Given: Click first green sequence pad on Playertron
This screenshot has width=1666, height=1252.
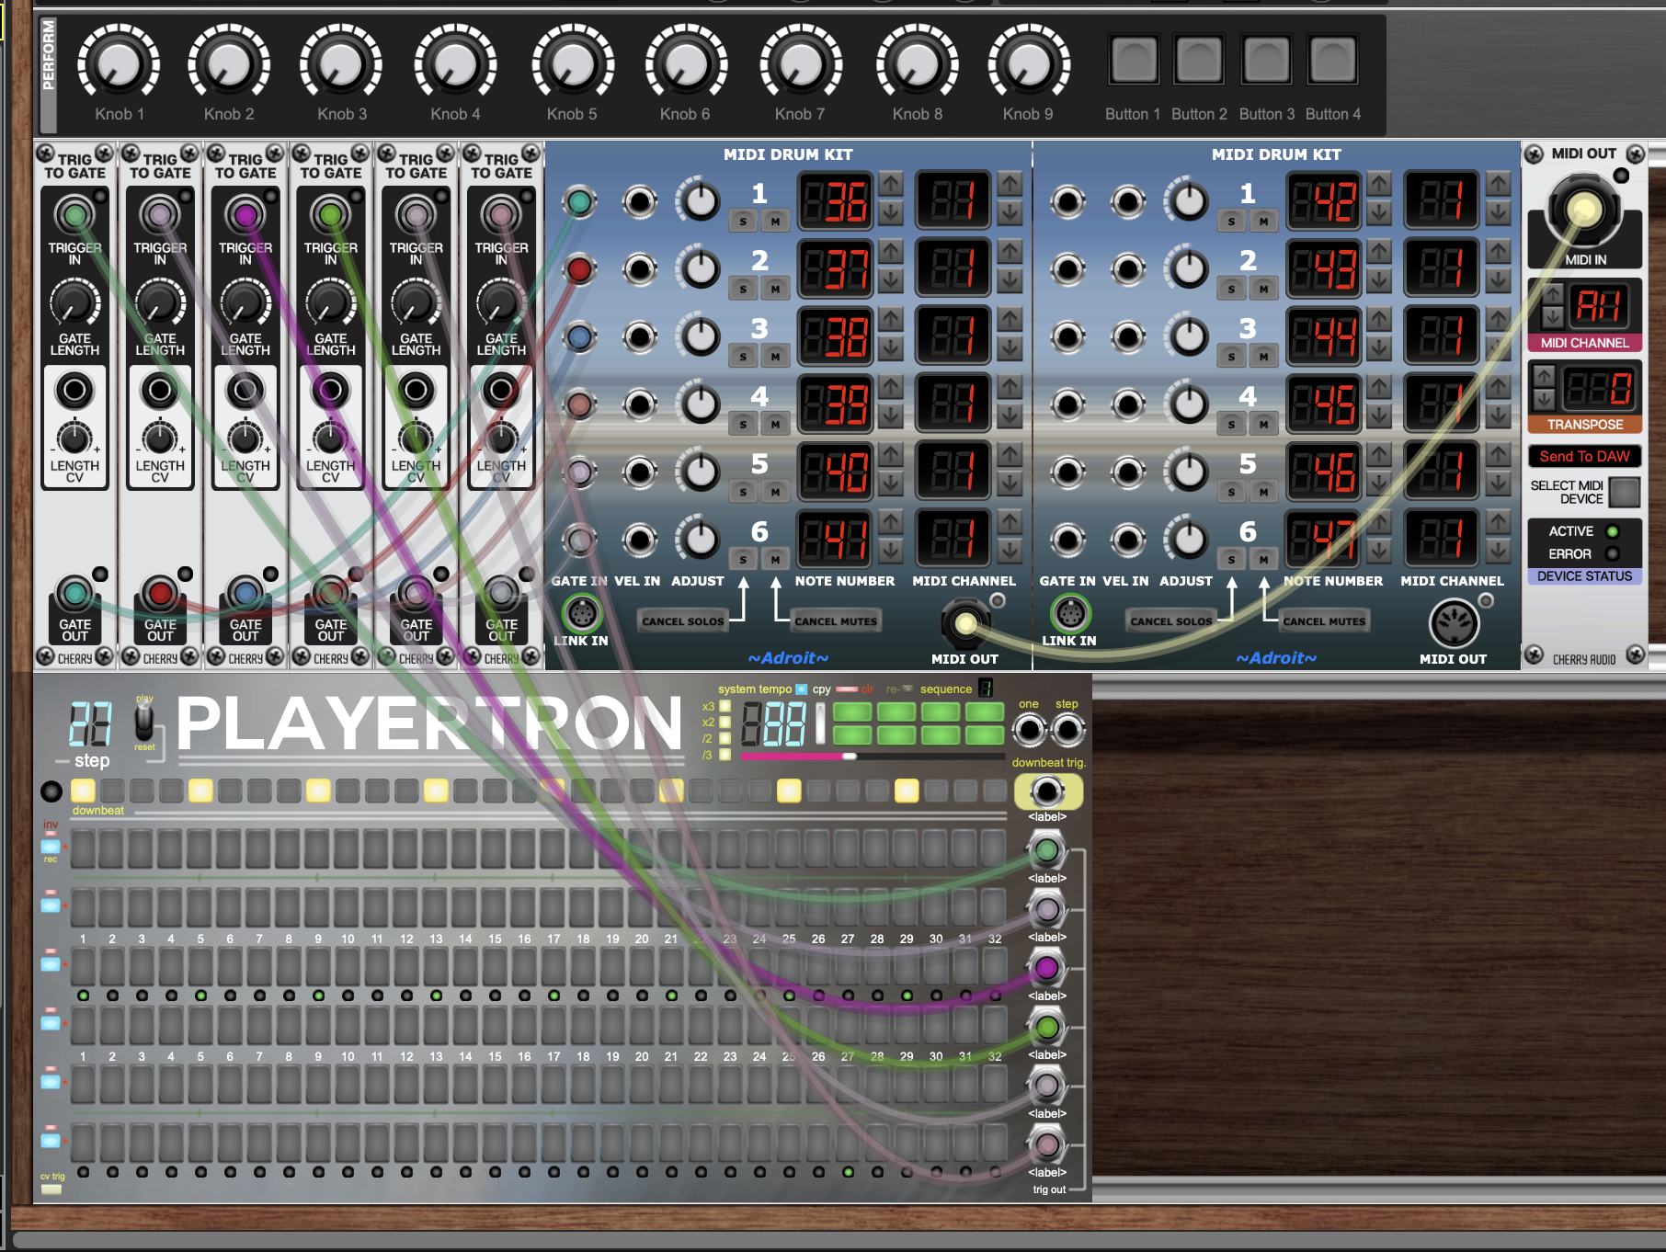Looking at the screenshot, I should click(851, 712).
